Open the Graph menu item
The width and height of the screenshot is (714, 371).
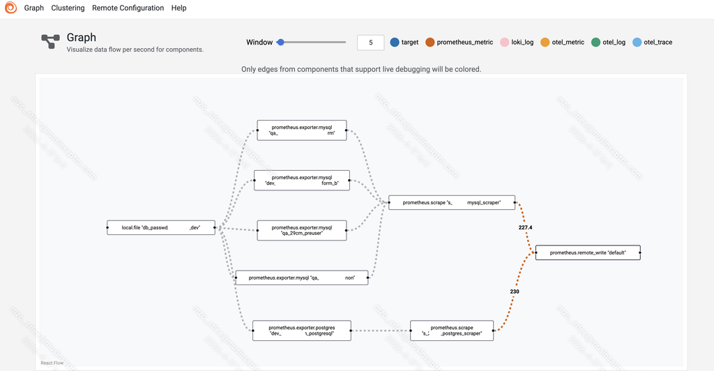coord(34,8)
